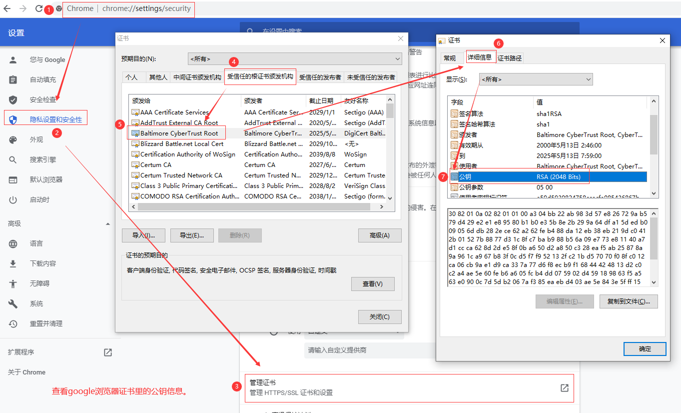Open the 预期目的 dropdown
The width and height of the screenshot is (681, 413).
[295, 58]
